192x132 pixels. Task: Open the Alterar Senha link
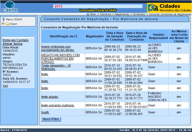pos(13,44)
